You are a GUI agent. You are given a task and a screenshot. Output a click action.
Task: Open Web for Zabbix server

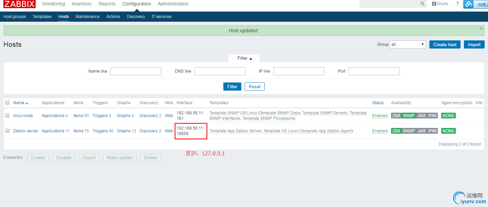point(169,131)
